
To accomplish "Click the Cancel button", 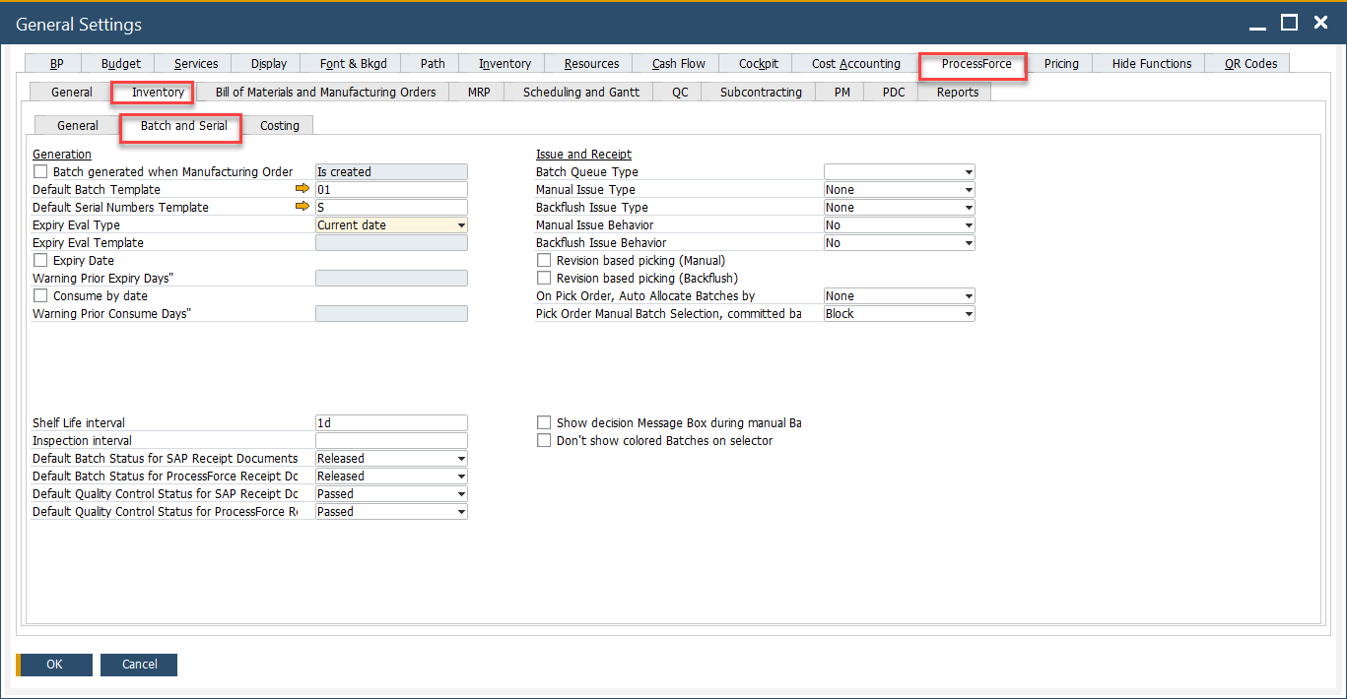I will click(x=138, y=665).
